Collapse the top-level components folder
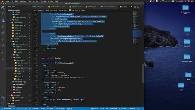The height and width of the screenshot is (110, 195). 18,23
